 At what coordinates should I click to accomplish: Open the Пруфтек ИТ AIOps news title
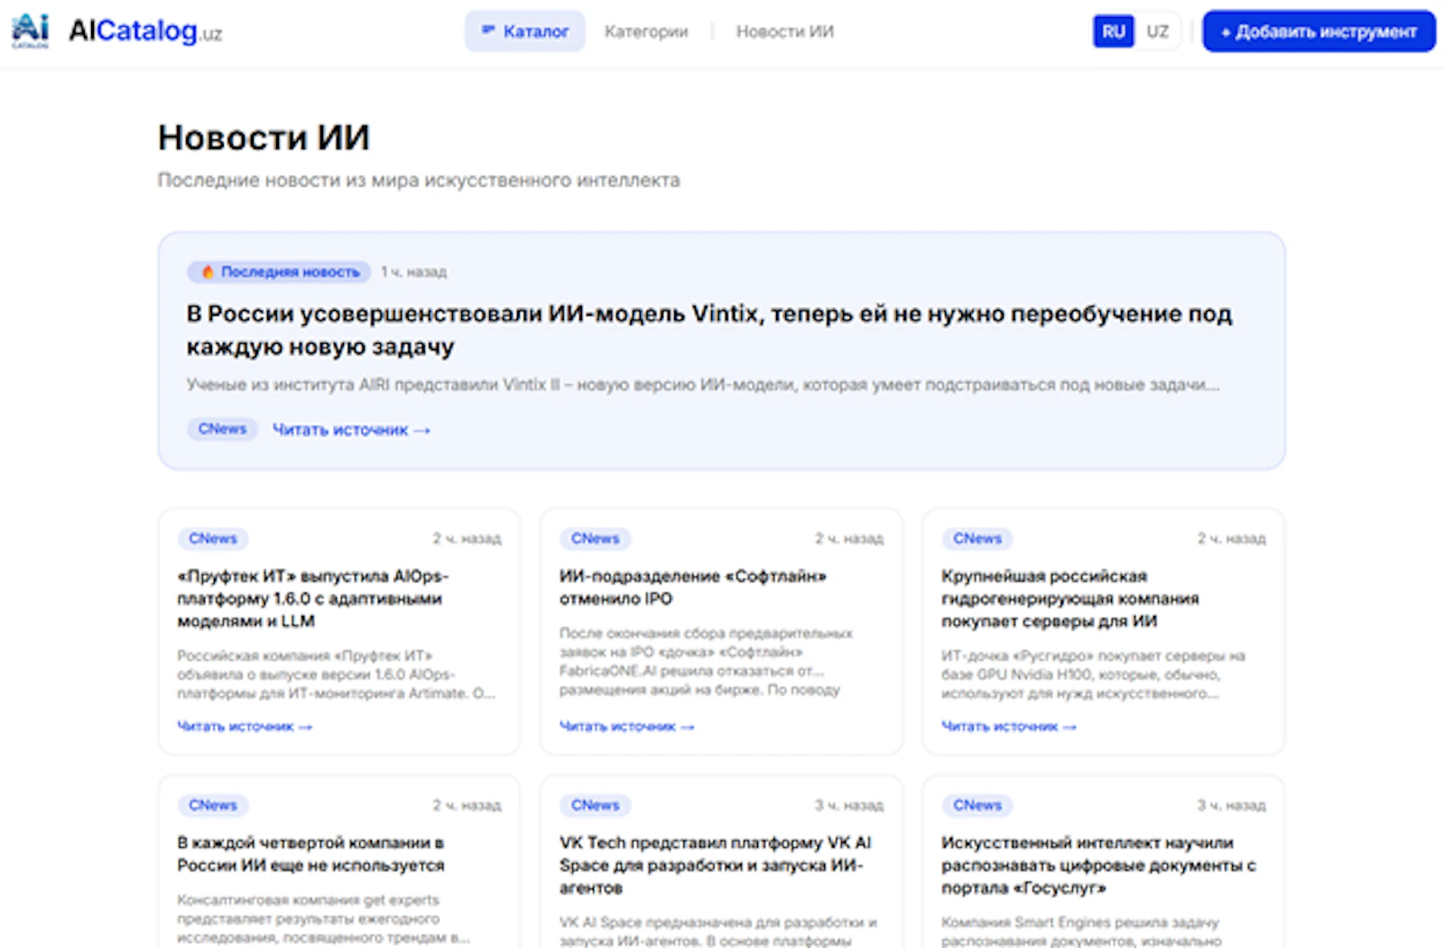pos(312,599)
